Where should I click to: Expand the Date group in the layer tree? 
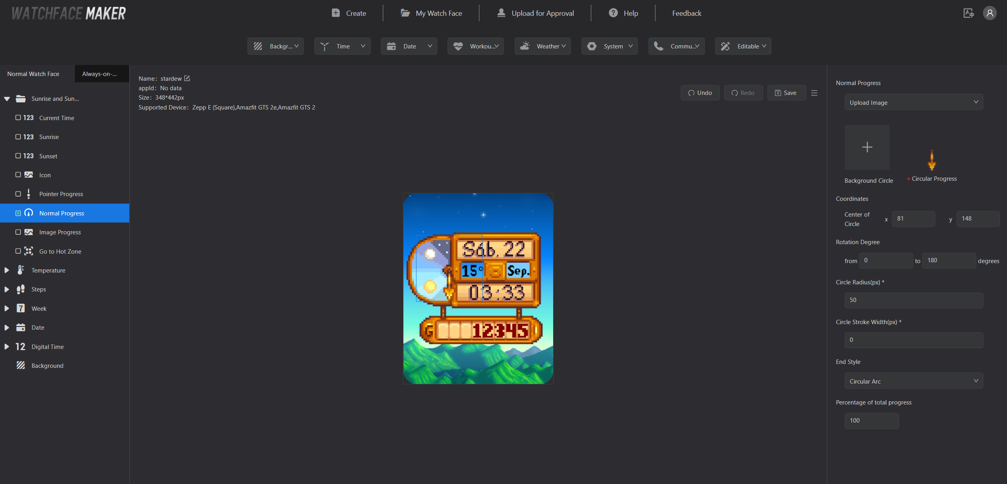[x=7, y=327]
